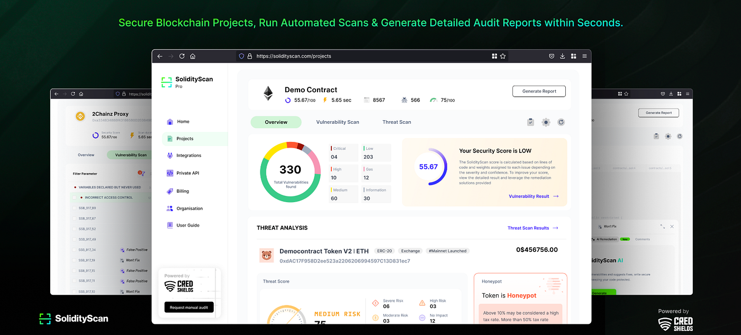
Task: Click the settings gear icon beside Threat Scan tab
Action: tap(546, 122)
